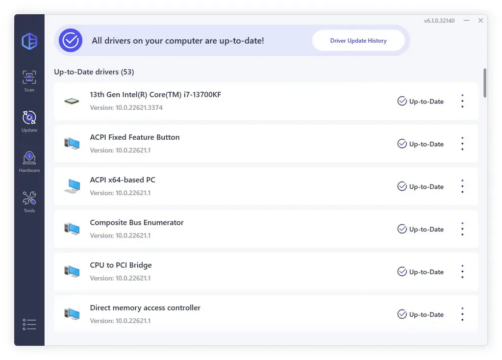Click the Intel Core i7-13700KF chip icon
This screenshot has height=360, width=502.
coord(72,101)
